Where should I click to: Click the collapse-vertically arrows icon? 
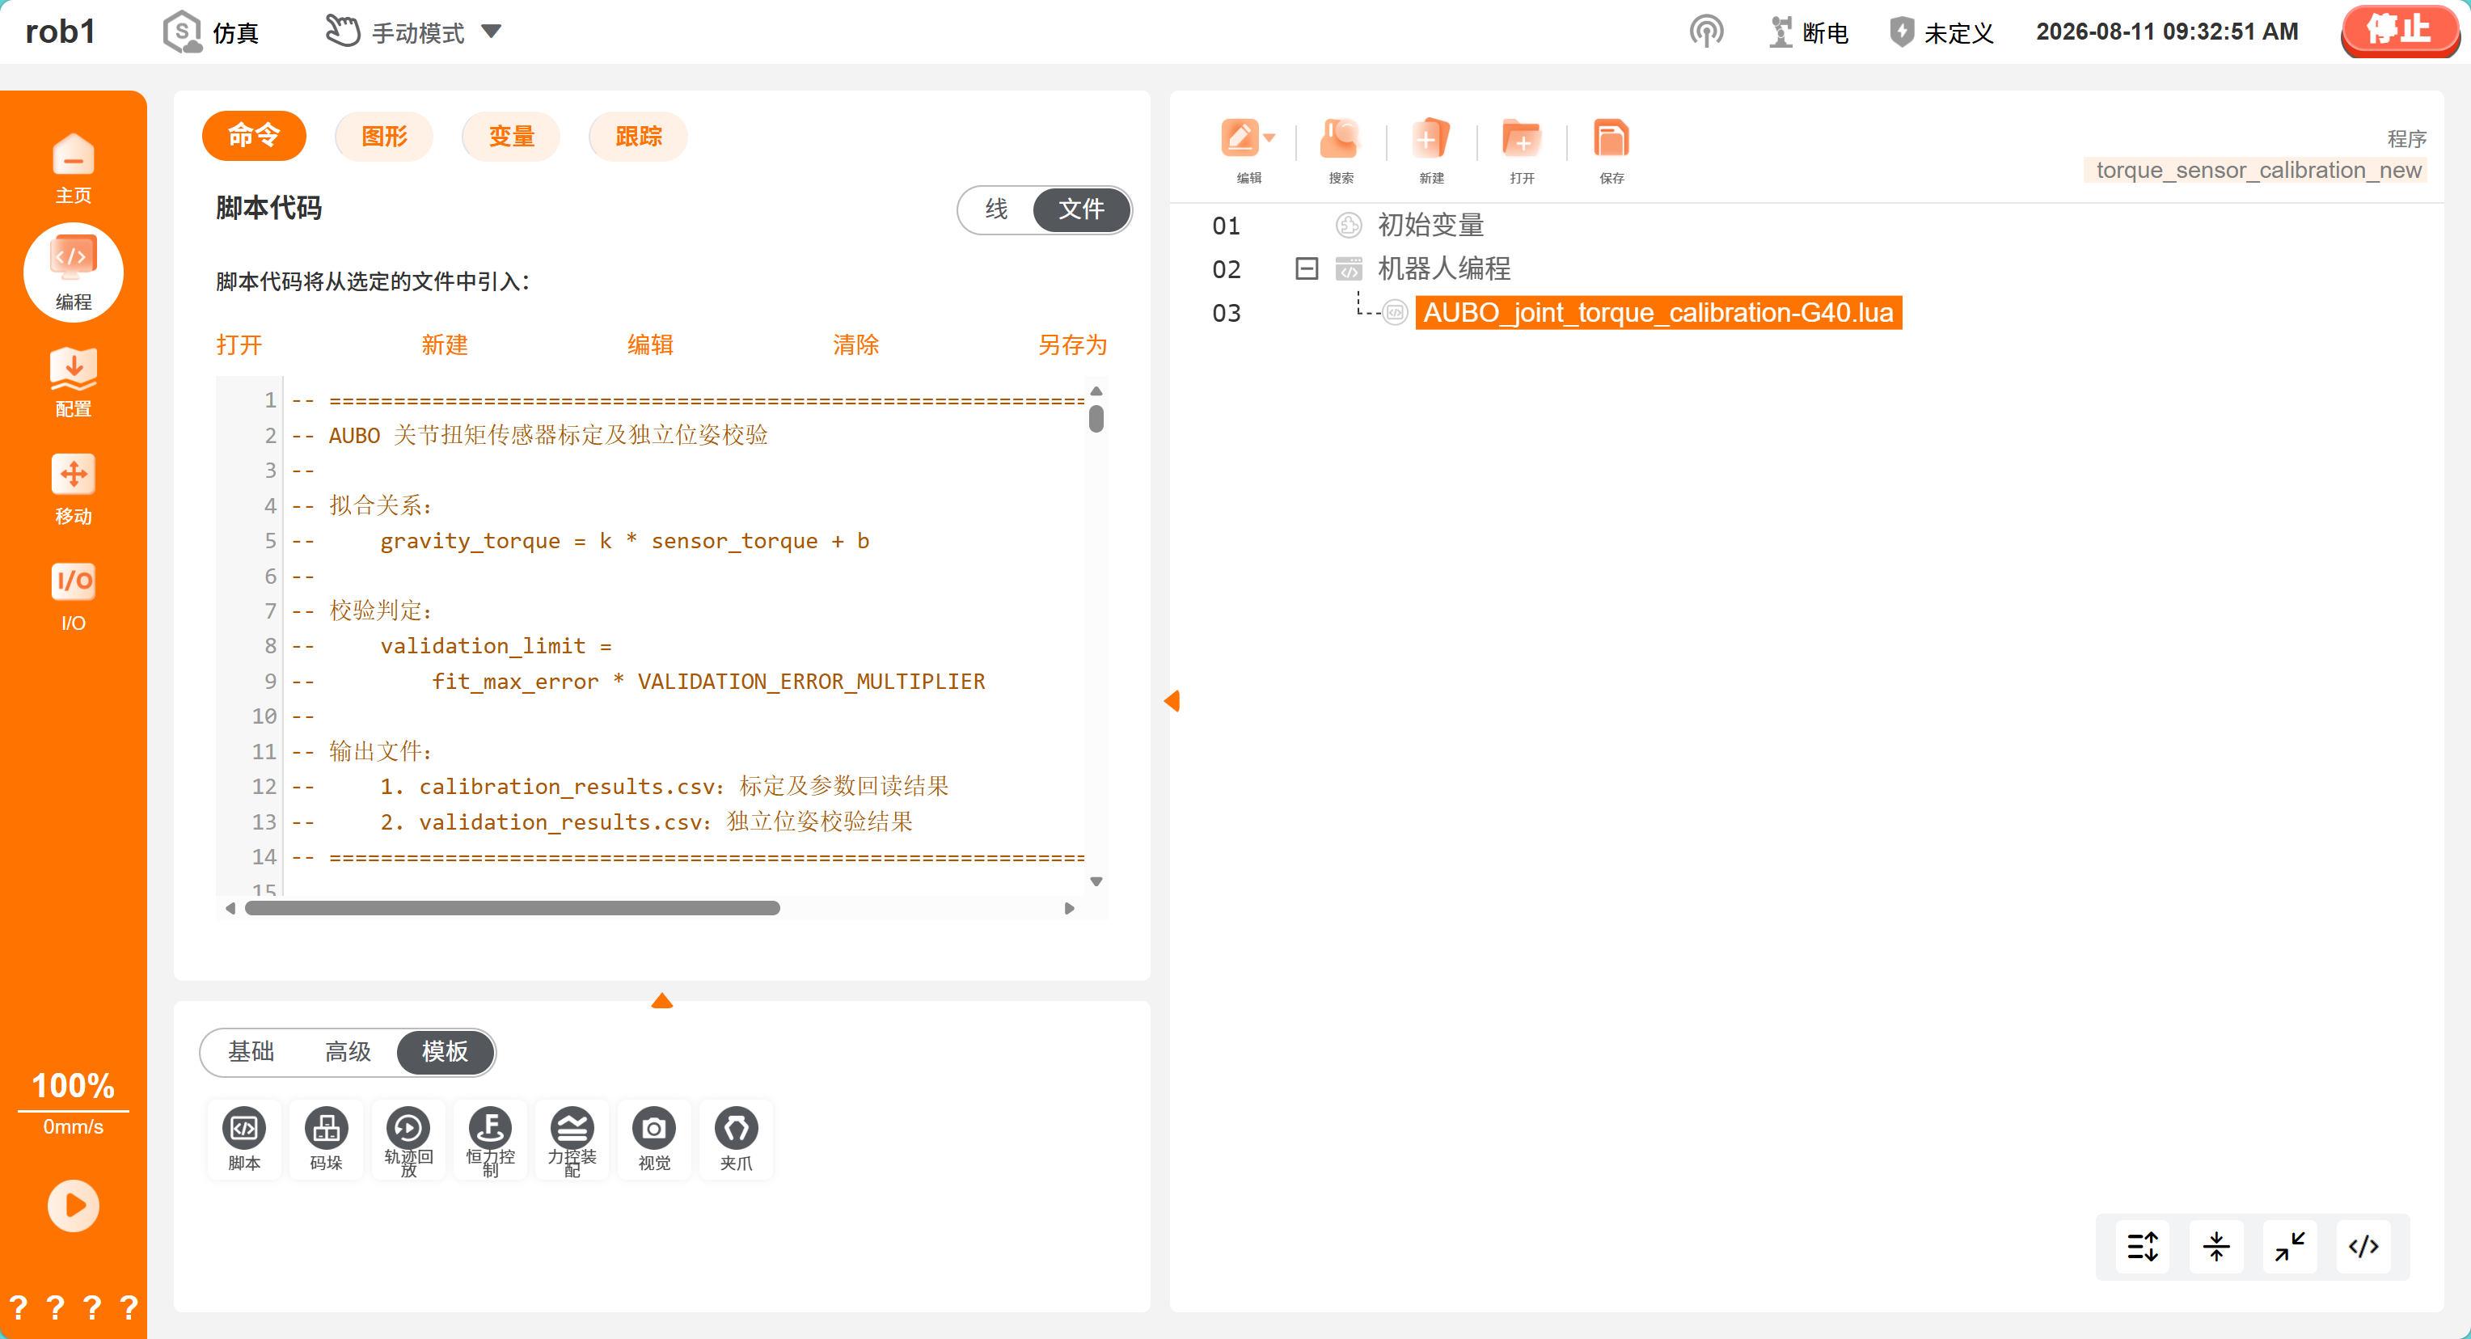click(2215, 1246)
